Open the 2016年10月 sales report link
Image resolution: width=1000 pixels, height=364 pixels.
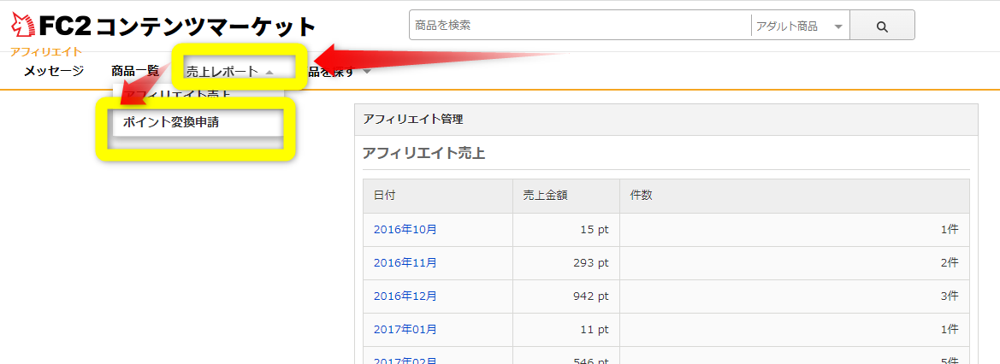tap(405, 229)
